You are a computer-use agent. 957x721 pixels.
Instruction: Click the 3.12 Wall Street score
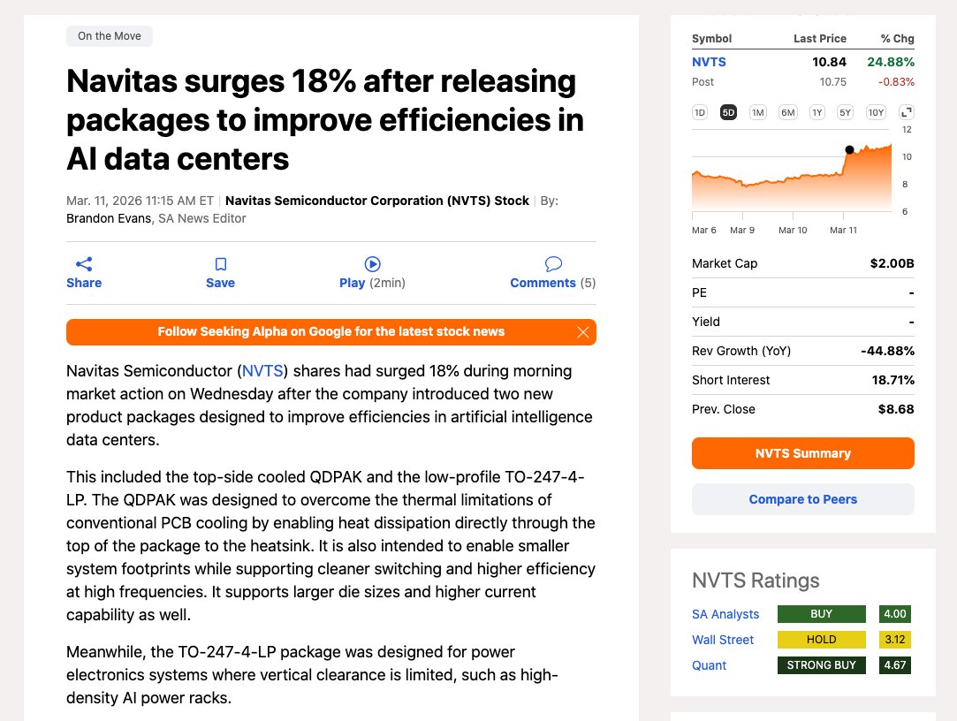895,640
